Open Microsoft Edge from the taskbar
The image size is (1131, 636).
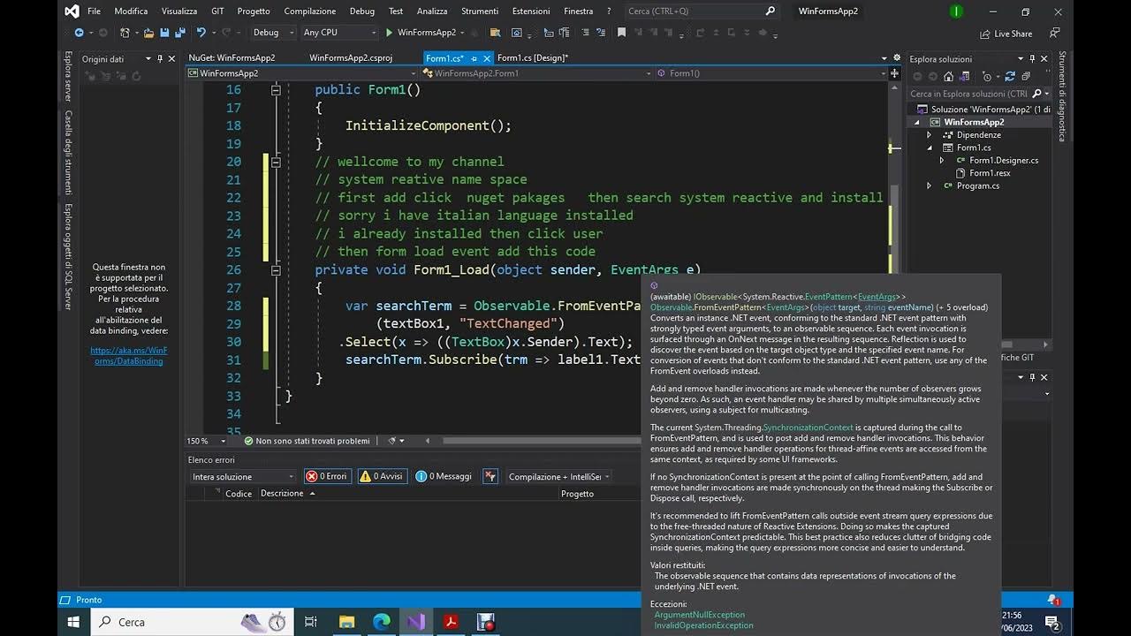click(381, 622)
